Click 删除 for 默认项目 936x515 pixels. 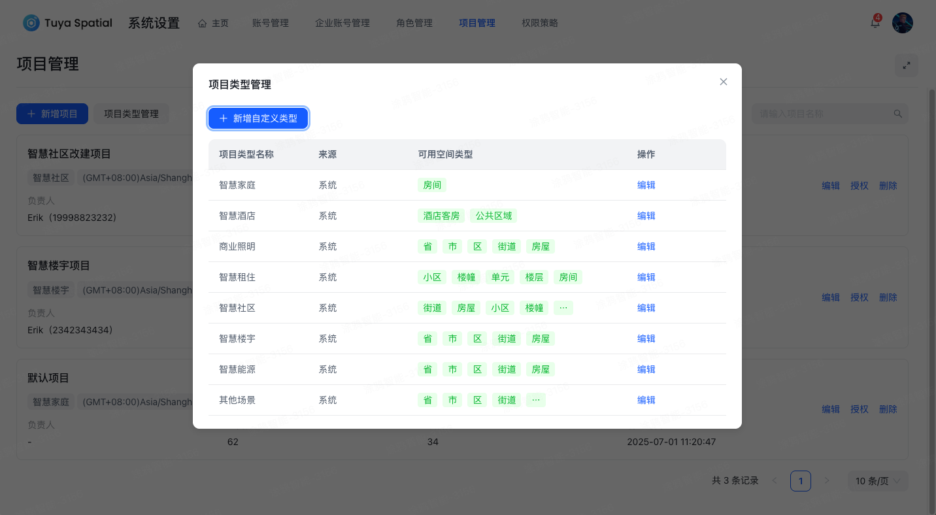coord(888,409)
